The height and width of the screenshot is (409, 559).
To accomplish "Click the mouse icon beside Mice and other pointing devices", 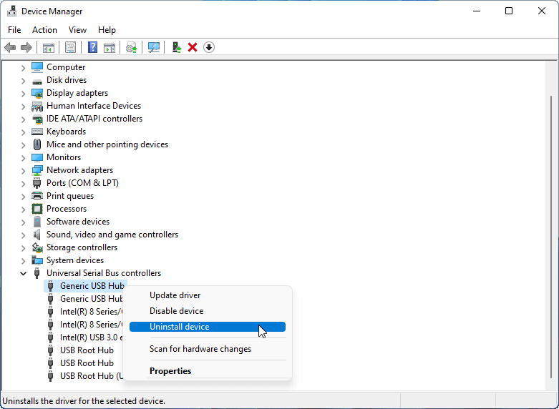I will tap(37, 144).
